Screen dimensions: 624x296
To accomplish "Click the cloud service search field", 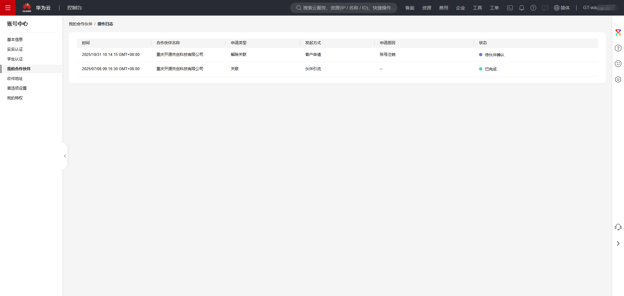I will coord(344,8).
